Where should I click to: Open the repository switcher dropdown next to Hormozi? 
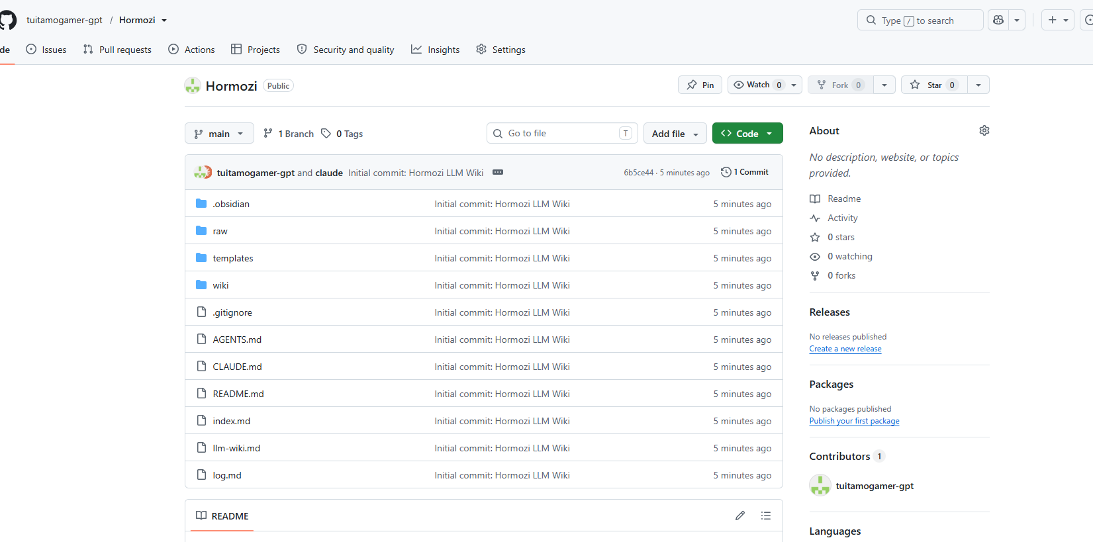pyautogui.click(x=164, y=21)
